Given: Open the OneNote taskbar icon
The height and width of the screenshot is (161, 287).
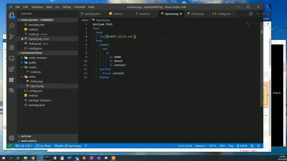Looking at the screenshot, I should 91,158.
